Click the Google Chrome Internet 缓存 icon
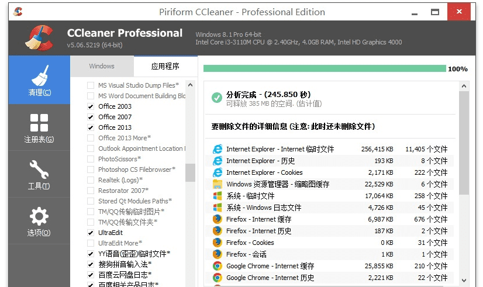Image resolution: width=483 pixels, height=287 pixels. click(x=218, y=266)
